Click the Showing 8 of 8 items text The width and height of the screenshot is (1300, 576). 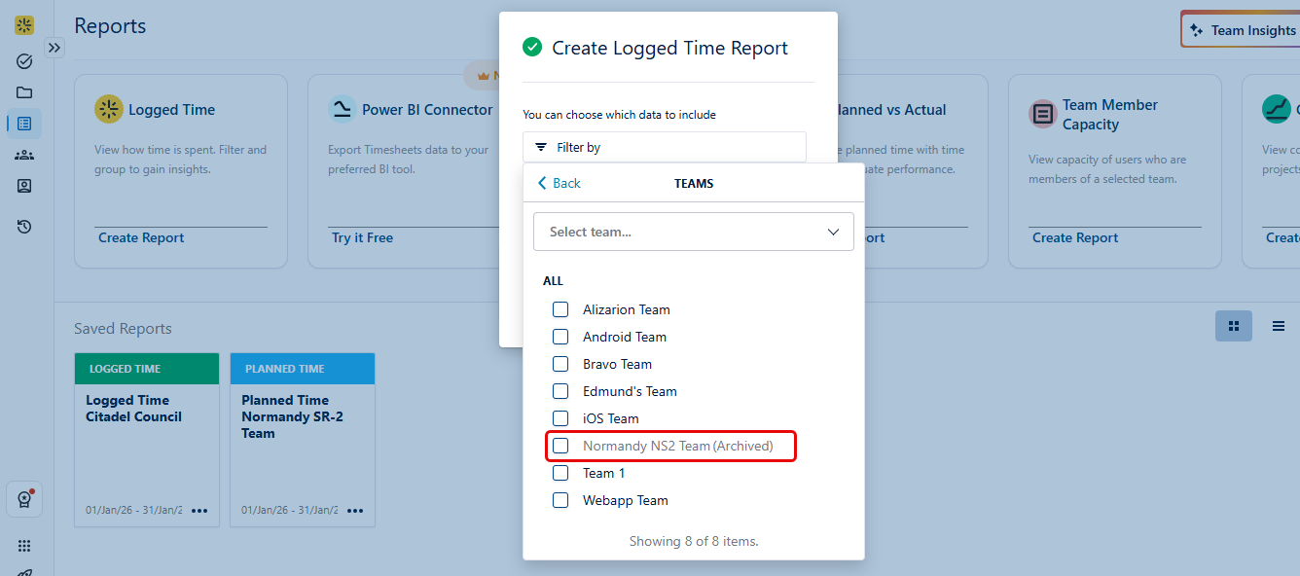point(694,541)
